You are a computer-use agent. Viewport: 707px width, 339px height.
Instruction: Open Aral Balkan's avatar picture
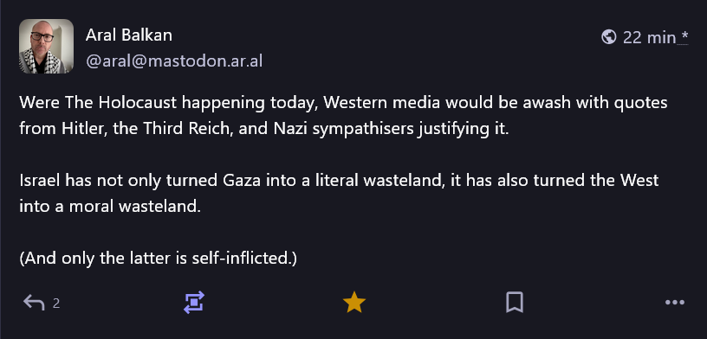click(46, 47)
